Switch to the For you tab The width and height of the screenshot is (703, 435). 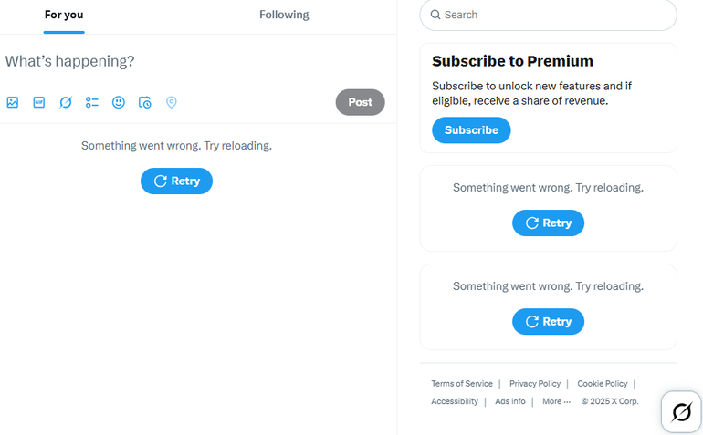(64, 16)
